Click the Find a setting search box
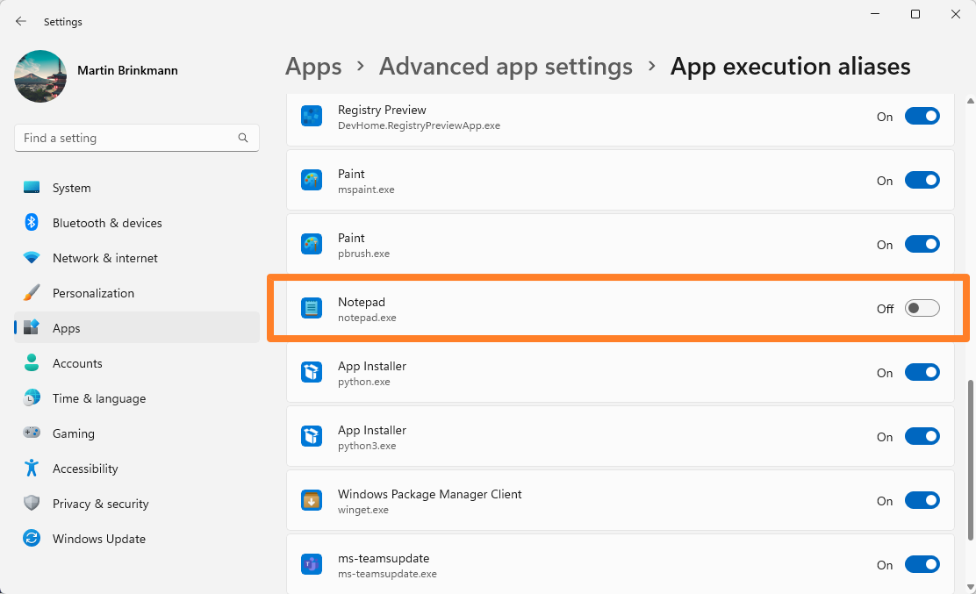The image size is (976, 594). point(127,138)
